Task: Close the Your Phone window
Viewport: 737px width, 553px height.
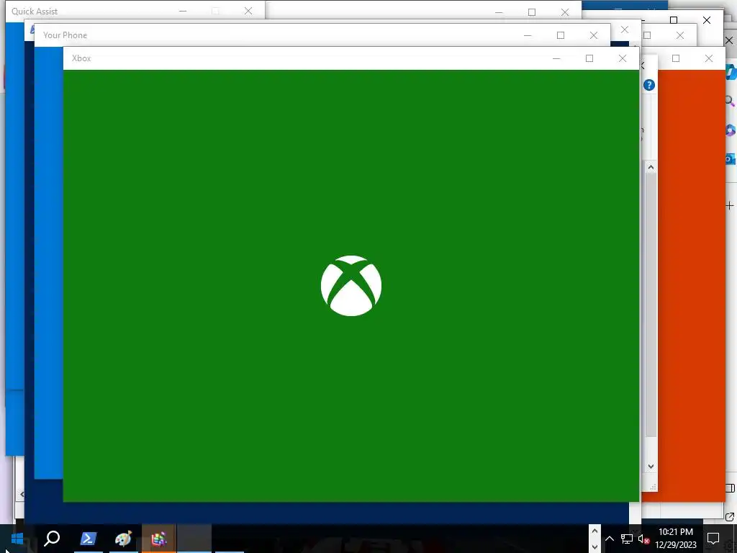Action: (x=594, y=35)
